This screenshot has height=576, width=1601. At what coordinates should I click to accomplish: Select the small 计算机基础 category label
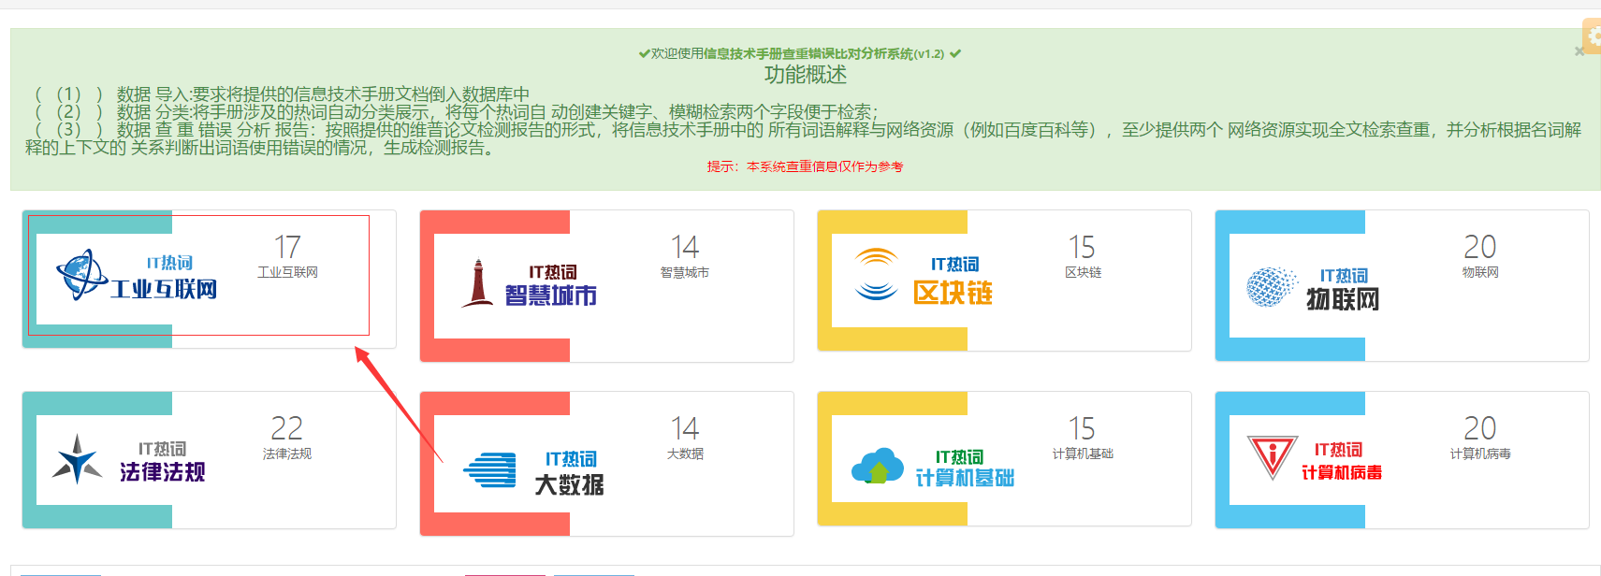[1083, 454]
